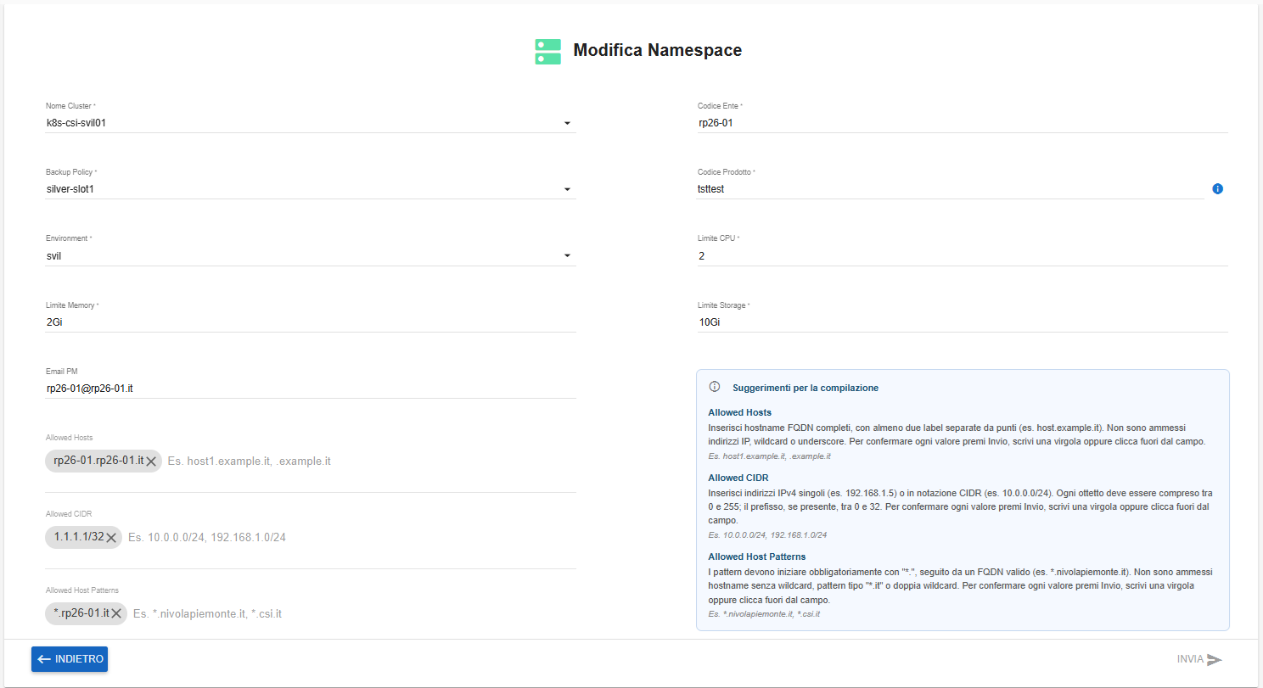Click example text 'Es. *.nivolapiemonte.it, *.csi.it' in suggestions

click(x=764, y=613)
